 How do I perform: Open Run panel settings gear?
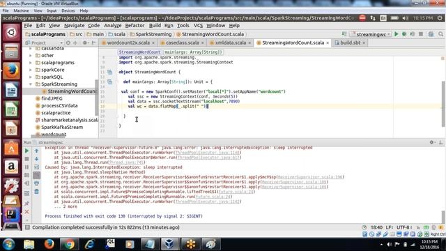click(432, 142)
